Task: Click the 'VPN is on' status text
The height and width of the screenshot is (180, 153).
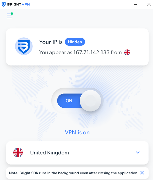Action: [x=77, y=132]
